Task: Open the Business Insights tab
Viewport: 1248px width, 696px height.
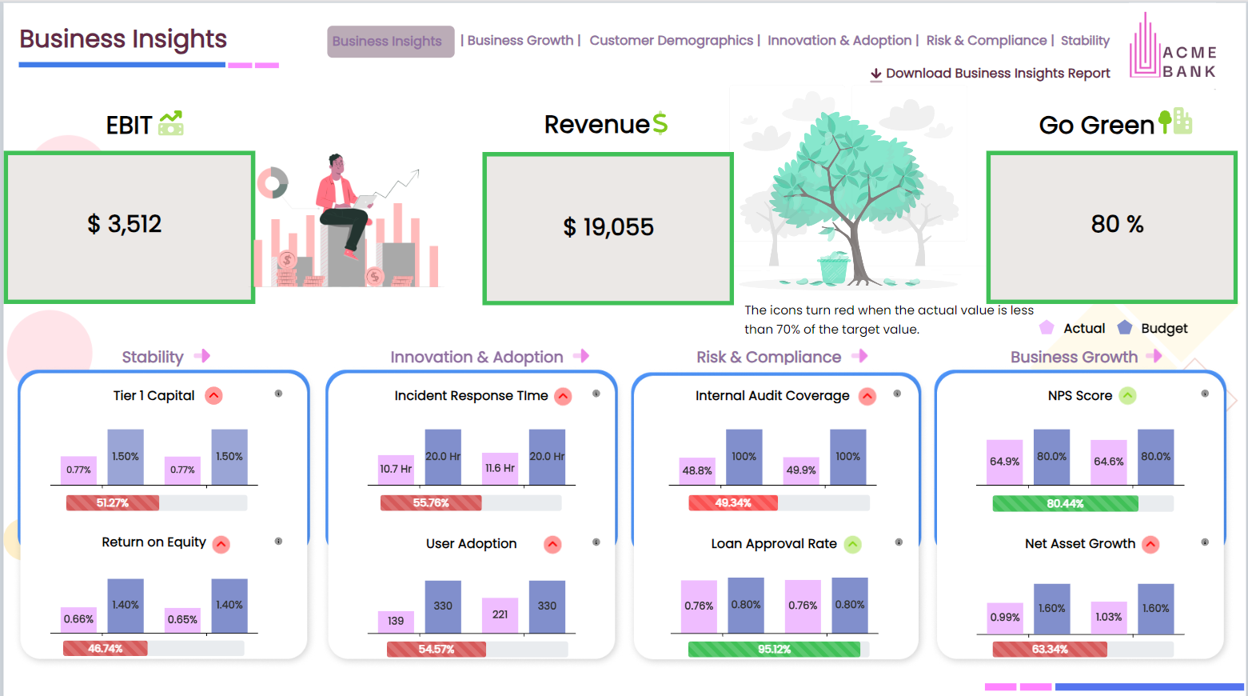Action: pos(390,42)
